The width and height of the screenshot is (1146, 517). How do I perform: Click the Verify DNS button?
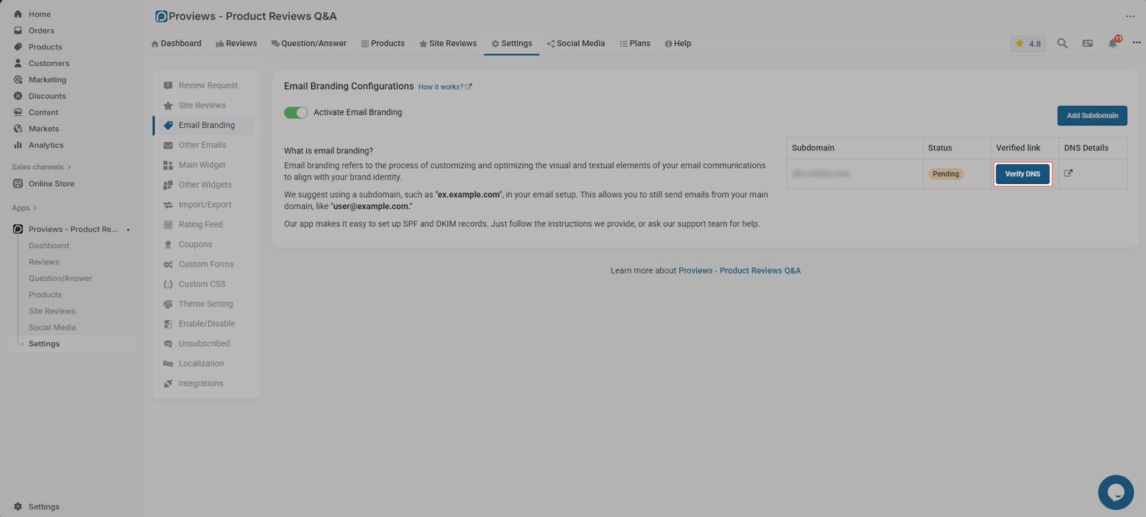pyautogui.click(x=1022, y=174)
